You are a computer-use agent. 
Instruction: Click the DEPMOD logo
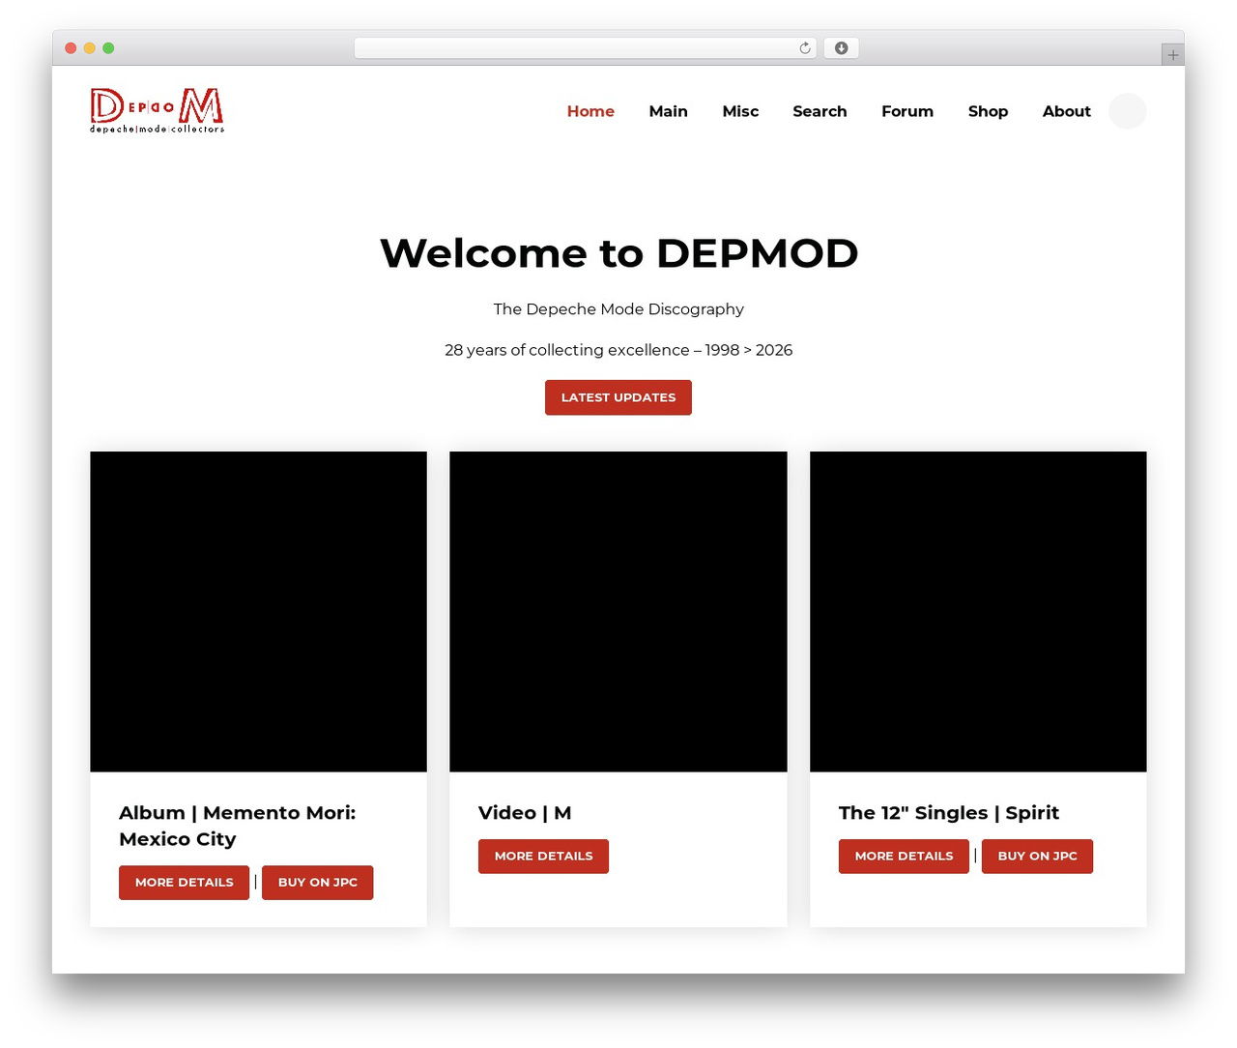(157, 110)
